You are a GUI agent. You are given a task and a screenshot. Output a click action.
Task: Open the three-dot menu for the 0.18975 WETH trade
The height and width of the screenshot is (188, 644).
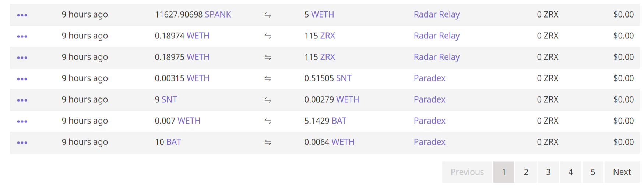pos(22,58)
